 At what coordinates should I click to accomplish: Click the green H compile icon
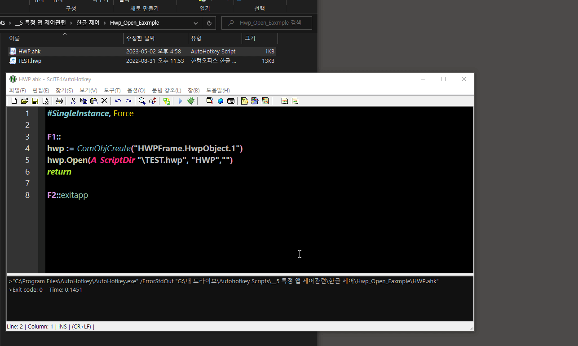pyautogui.click(x=167, y=101)
